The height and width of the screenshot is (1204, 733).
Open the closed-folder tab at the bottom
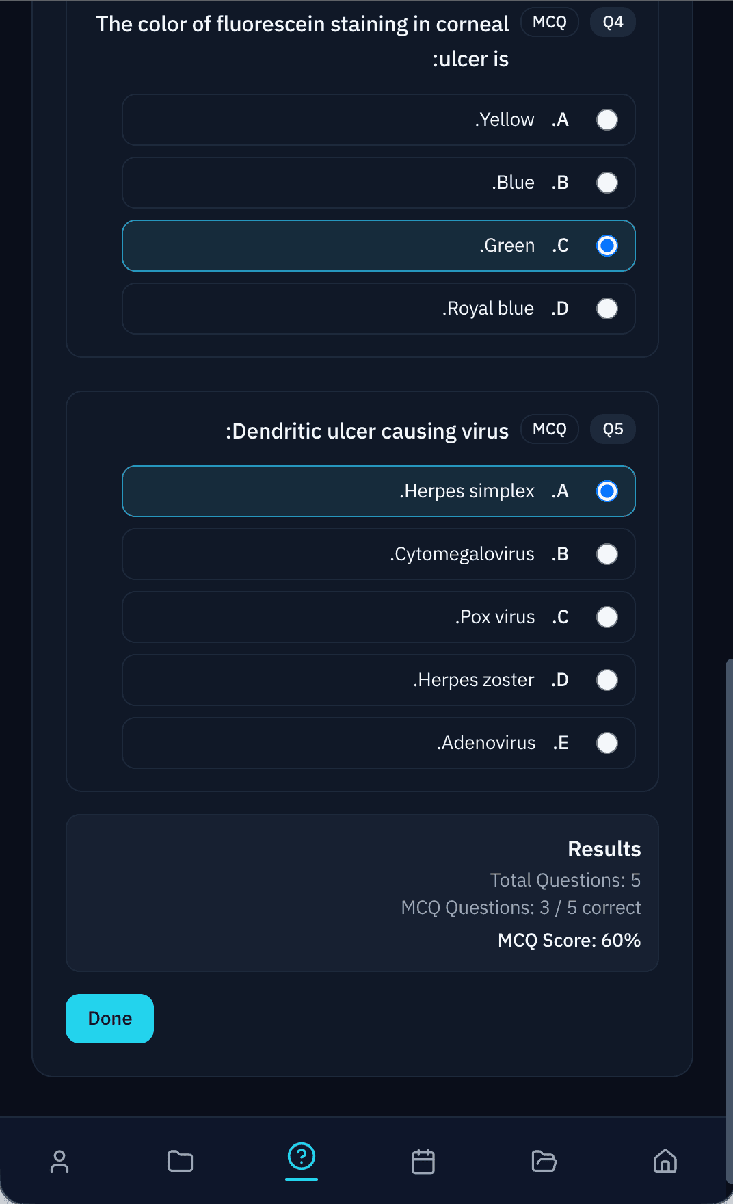[180, 1161]
